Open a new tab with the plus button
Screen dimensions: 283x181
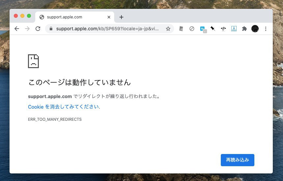121,17
